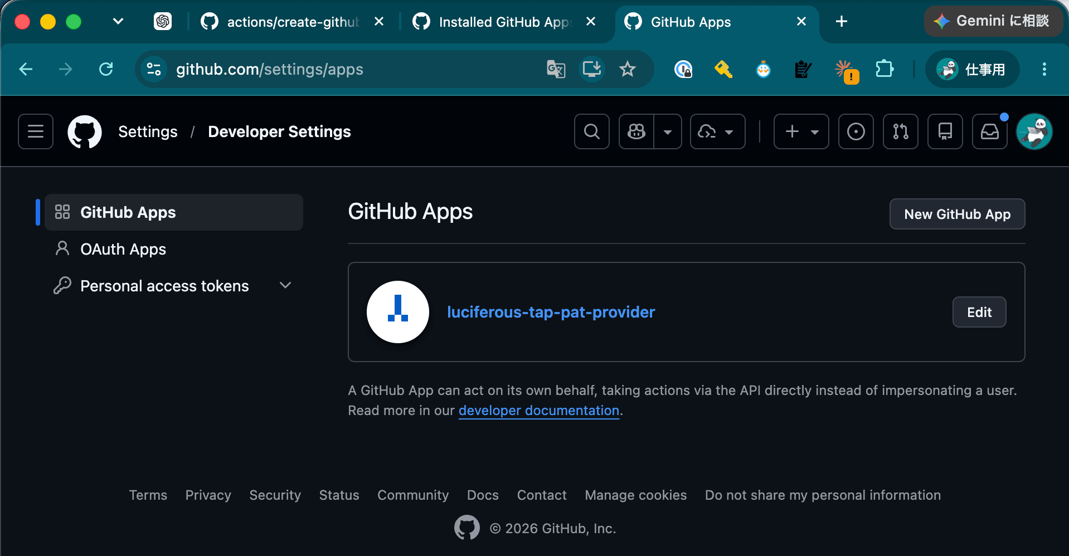Close the Installed GitHub Apps tab

[x=591, y=21]
